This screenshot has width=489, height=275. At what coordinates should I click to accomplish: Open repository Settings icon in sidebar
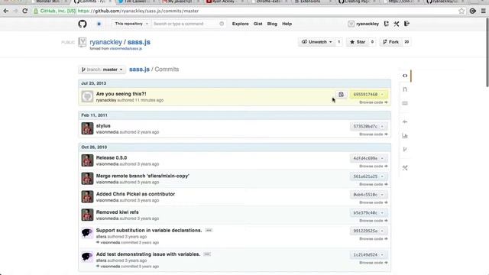point(405,168)
